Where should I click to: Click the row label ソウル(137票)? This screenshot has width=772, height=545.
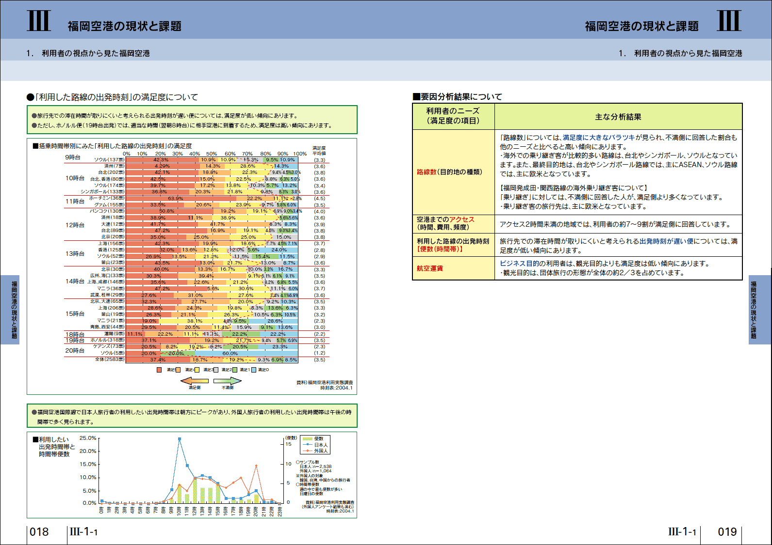coord(109,160)
